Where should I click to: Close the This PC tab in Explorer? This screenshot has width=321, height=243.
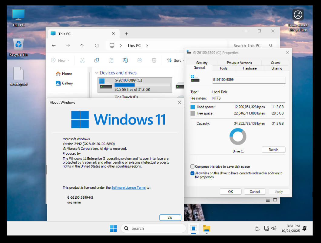click(114, 33)
